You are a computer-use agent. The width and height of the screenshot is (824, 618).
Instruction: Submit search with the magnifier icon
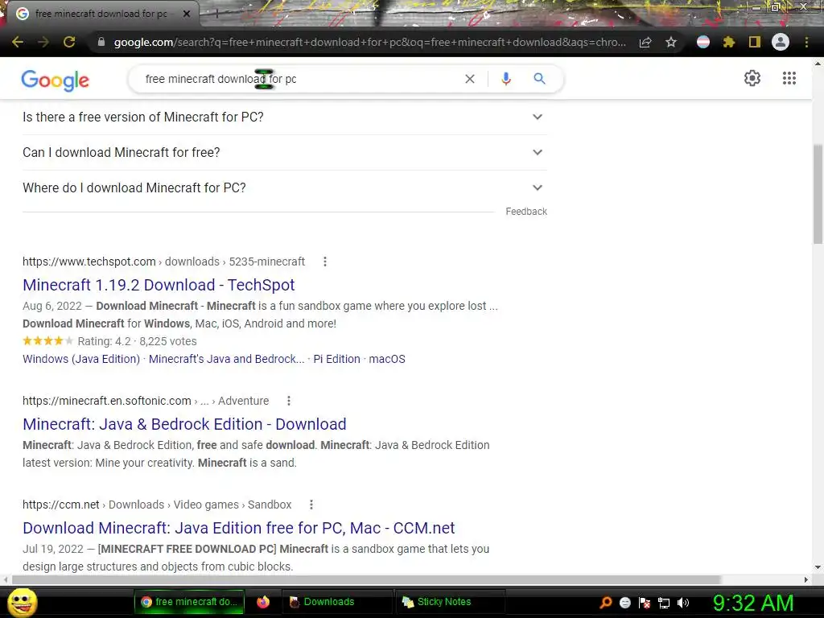click(x=539, y=79)
